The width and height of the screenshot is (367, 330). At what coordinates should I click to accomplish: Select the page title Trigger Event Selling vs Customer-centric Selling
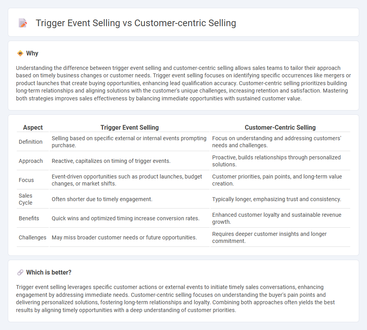(136, 23)
